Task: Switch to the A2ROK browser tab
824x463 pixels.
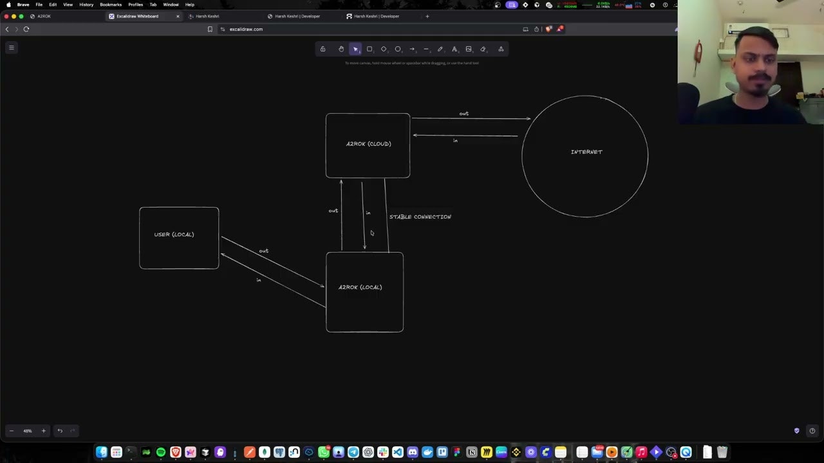Action: 64,16
